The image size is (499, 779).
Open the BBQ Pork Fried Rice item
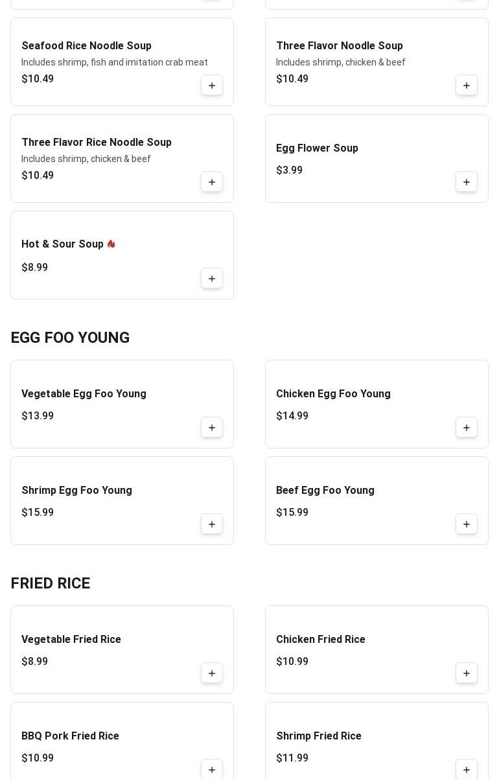[70, 736]
